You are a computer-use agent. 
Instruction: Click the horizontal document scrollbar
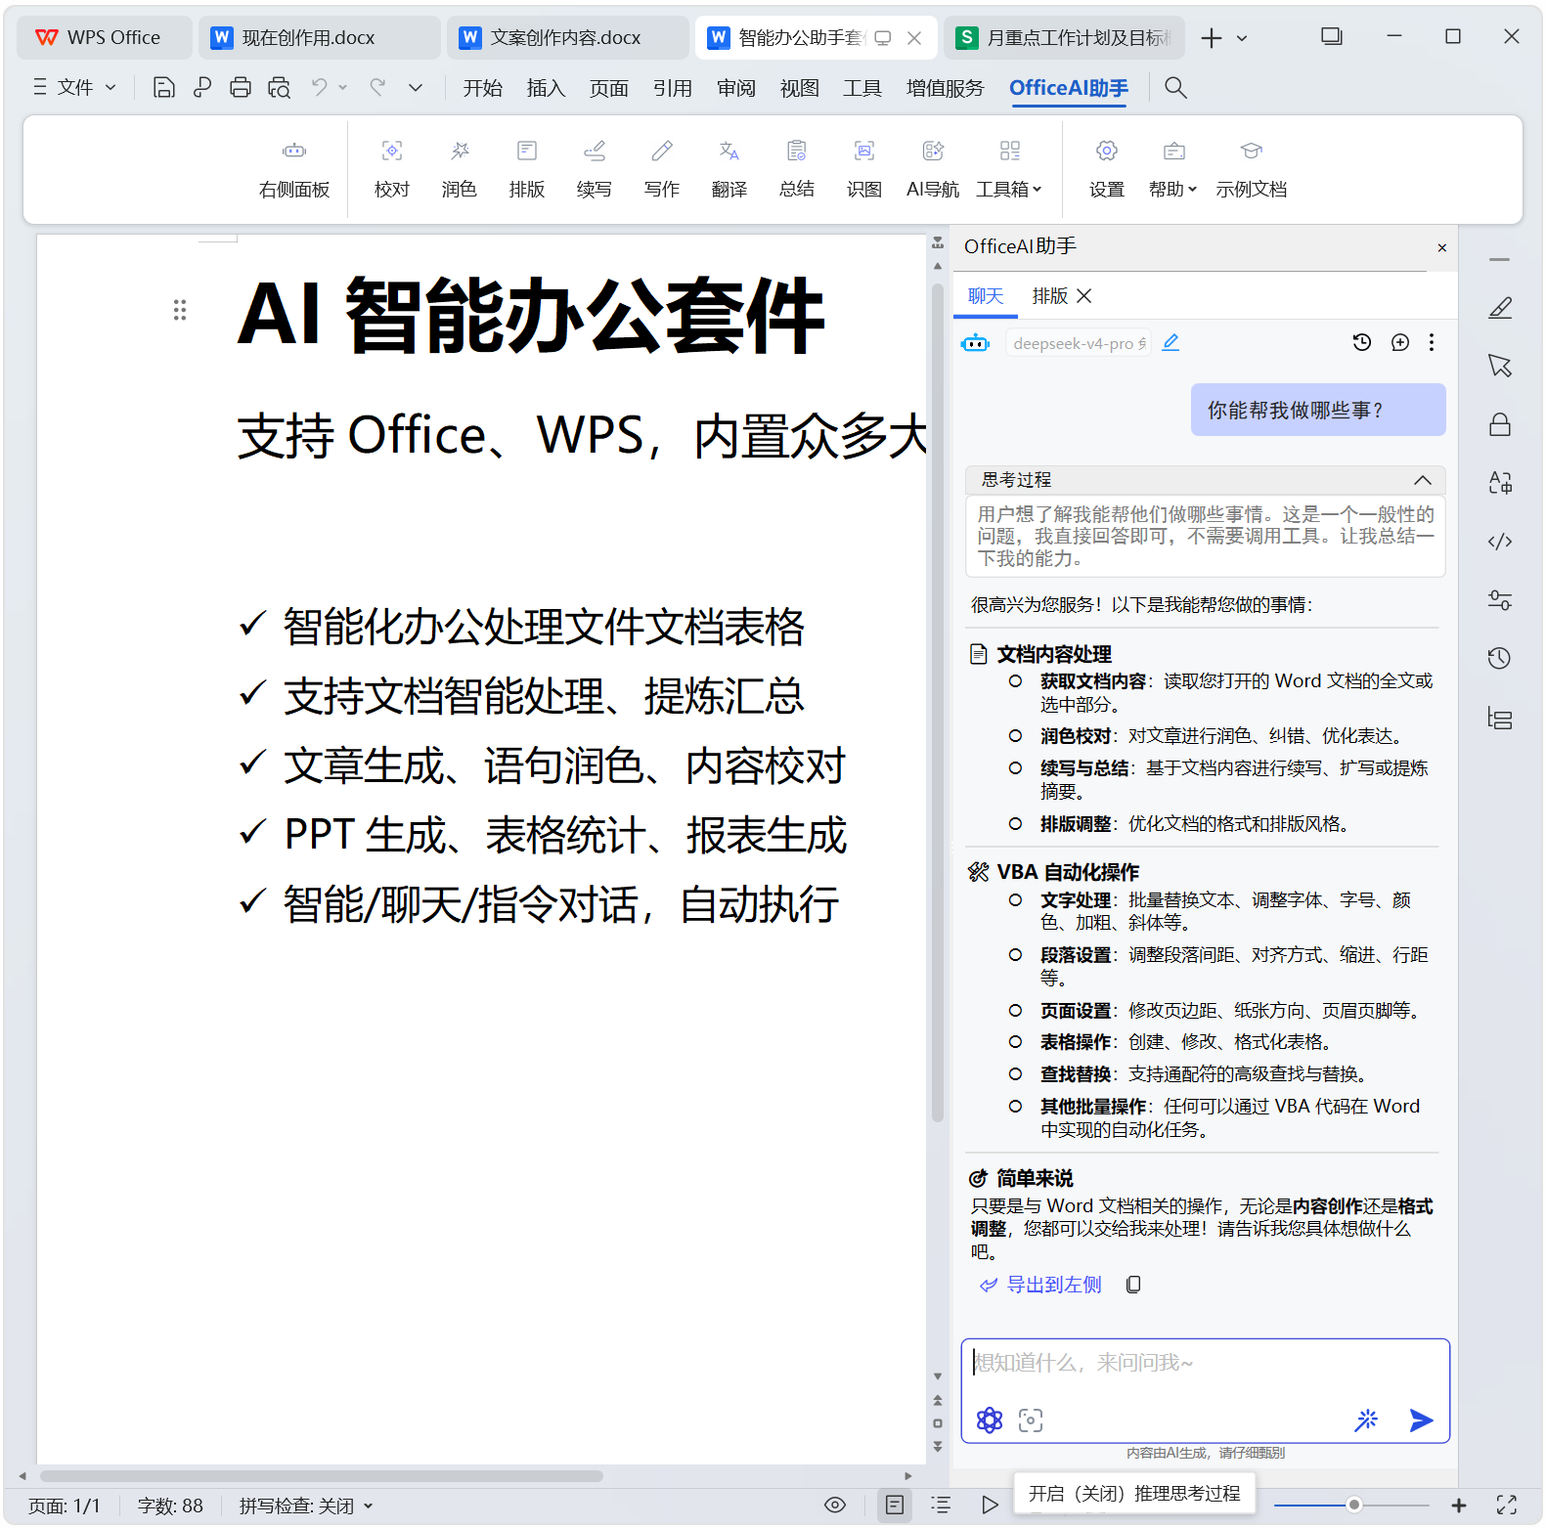[321, 1476]
